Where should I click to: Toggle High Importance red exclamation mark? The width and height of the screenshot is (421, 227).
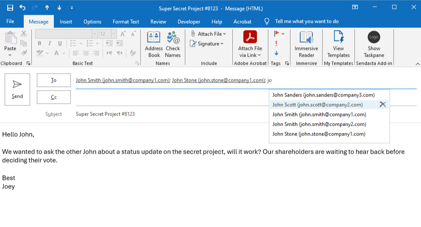[276, 43]
